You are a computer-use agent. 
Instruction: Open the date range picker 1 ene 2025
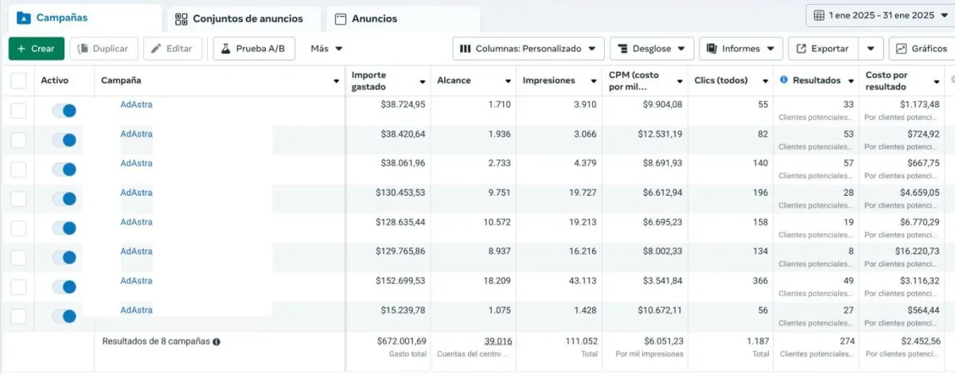880,15
